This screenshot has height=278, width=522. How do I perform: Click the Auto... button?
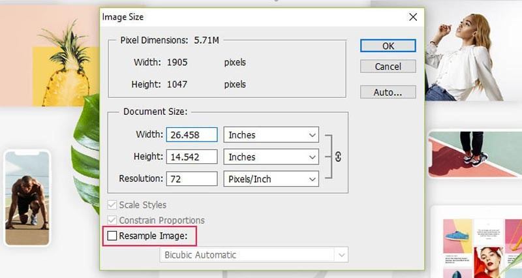[388, 92]
